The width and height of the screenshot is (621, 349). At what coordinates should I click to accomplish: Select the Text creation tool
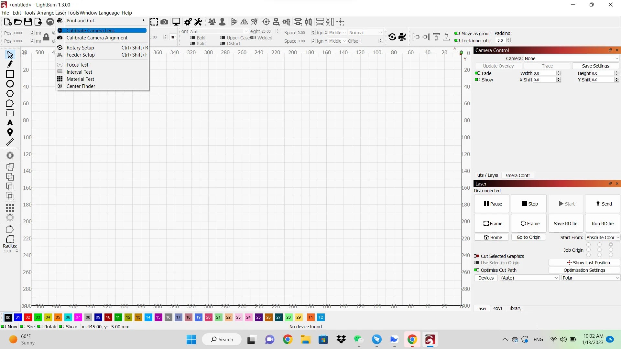point(10,122)
